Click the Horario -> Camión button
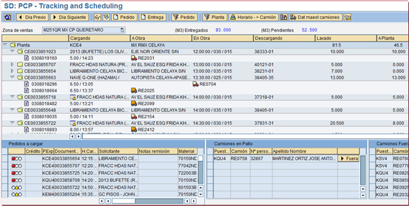The height and width of the screenshot is (206, 409). click(254, 17)
